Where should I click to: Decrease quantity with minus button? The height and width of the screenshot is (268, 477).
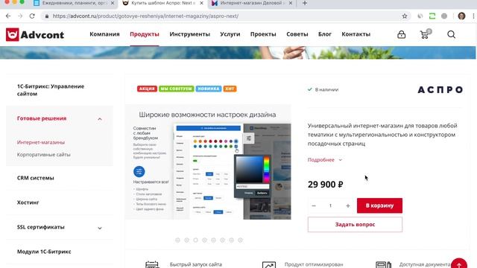(314, 205)
